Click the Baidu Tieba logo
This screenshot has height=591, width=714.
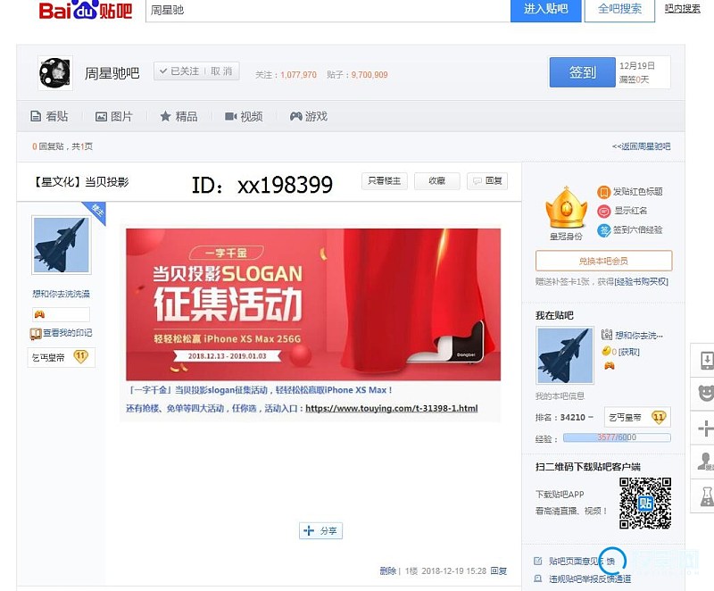click(x=86, y=10)
